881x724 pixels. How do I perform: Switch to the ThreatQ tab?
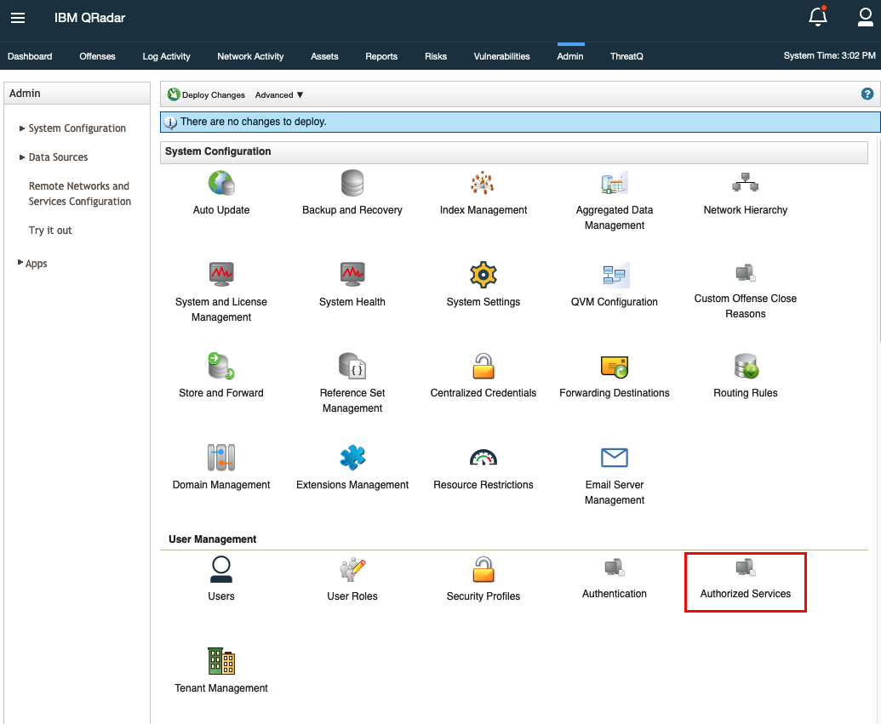pyautogui.click(x=626, y=56)
